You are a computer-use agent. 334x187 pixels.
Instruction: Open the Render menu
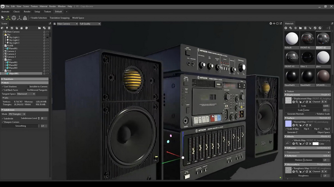point(53,6)
